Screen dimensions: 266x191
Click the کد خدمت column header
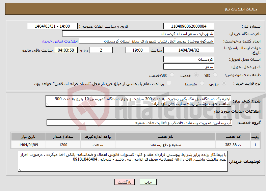233,137
